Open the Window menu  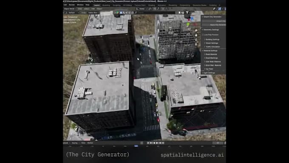pos(80,5)
